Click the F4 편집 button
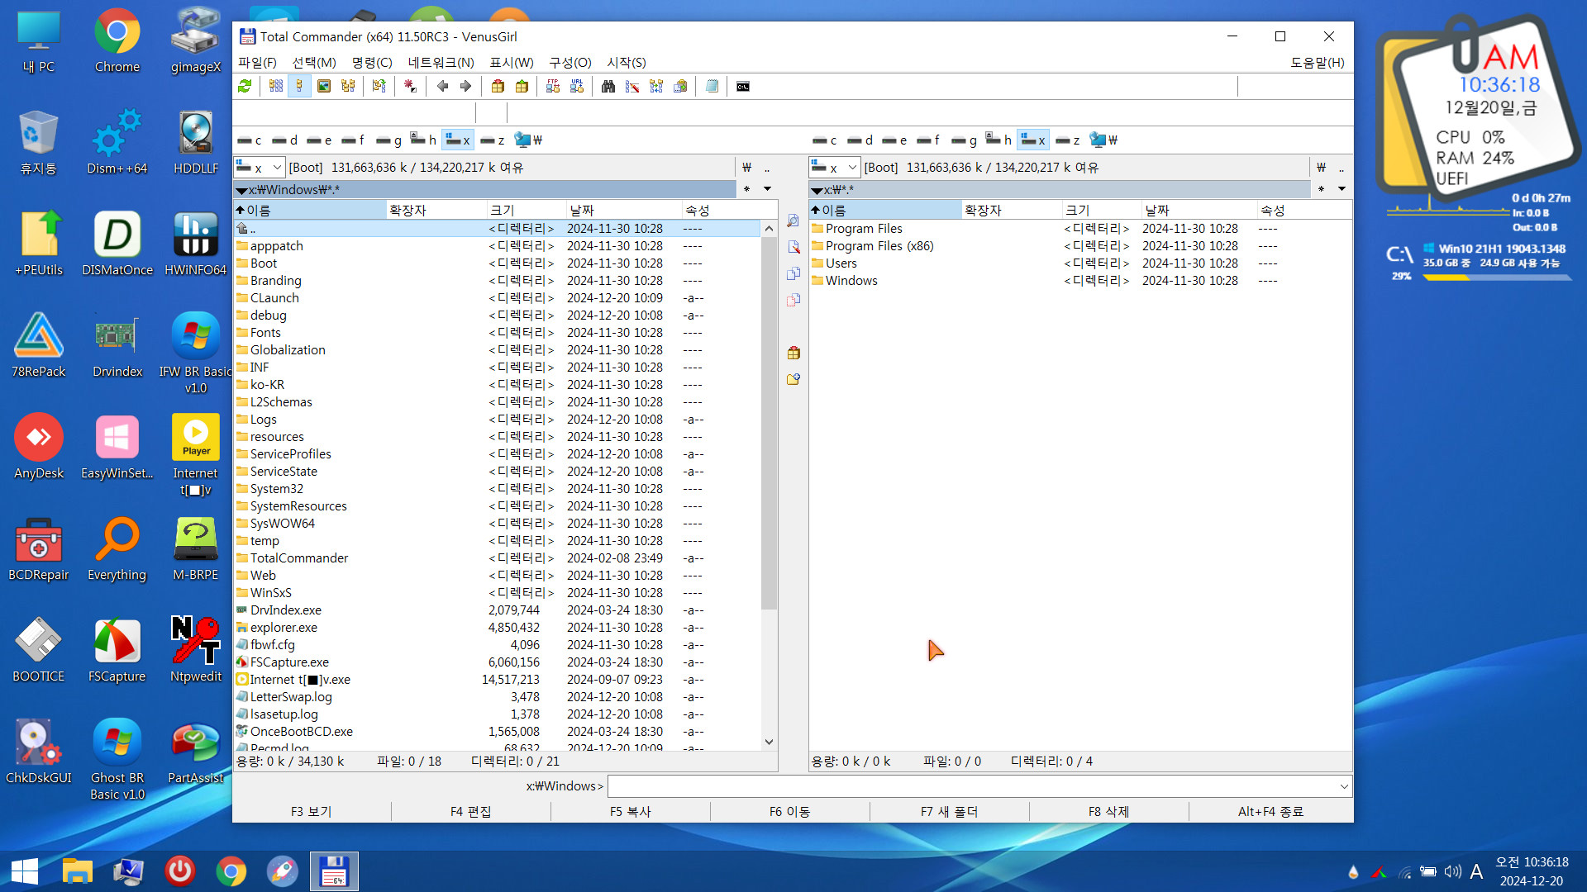The height and width of the screenshot is (892, 1587). (471, 812)
